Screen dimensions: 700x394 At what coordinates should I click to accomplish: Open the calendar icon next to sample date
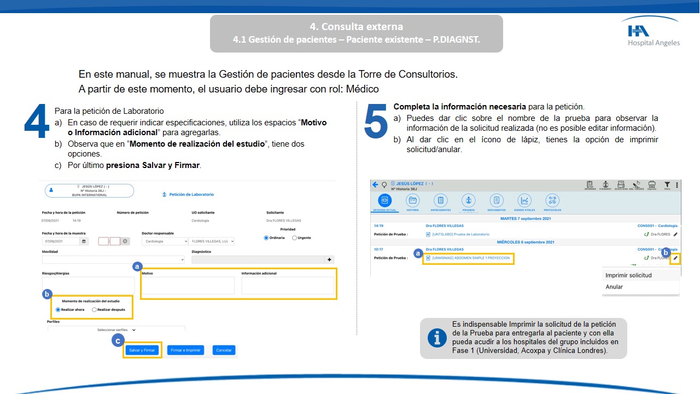click(x=84, y=241)
